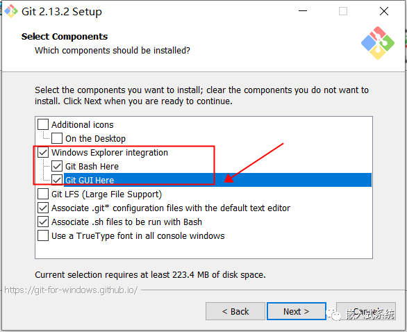The width and height of the screenshot is (407, 332).
Task: Uncheck Windows Explorer integration
Action: pyautogui.click(x=43, y=152)
